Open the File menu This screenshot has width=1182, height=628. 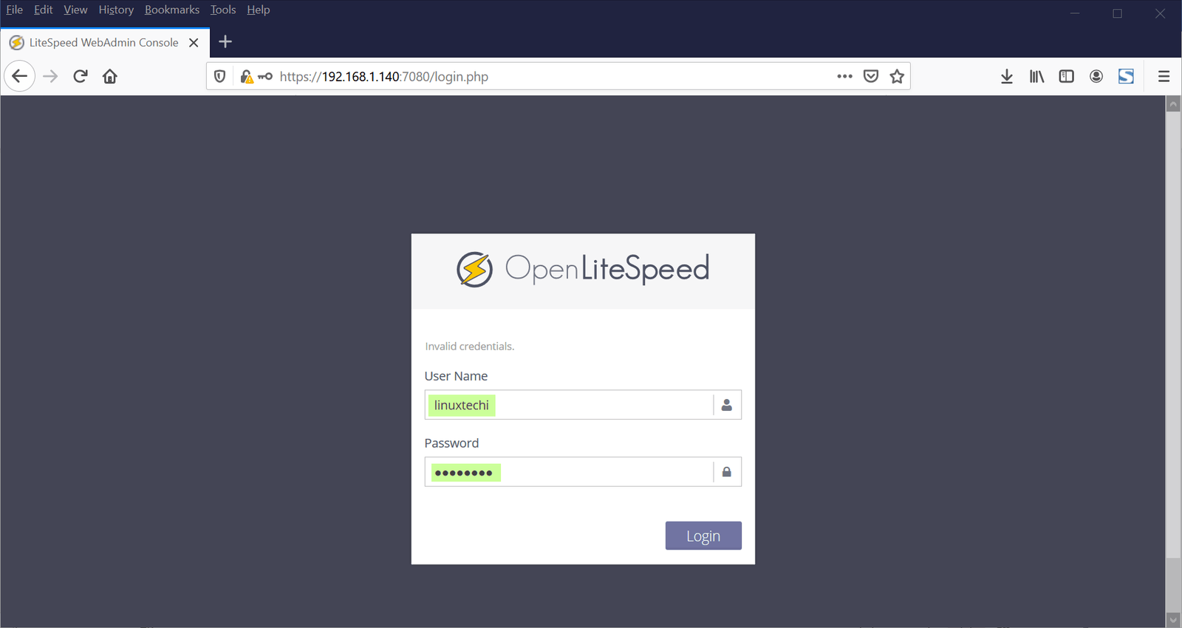click(14, 10)
